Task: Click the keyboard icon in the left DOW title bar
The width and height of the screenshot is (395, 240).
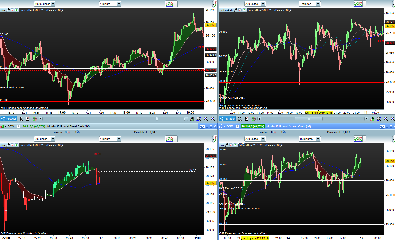Action: (x=202, y=127)
